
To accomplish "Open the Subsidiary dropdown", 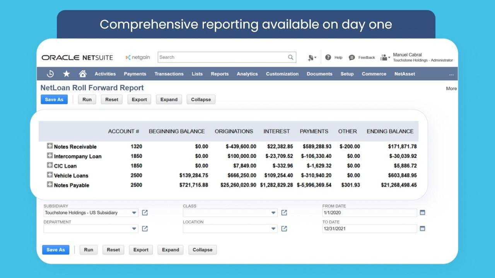I will coord(134,213).
